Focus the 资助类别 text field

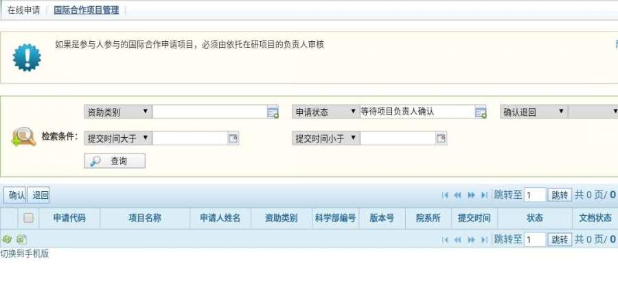pos(209,112)
